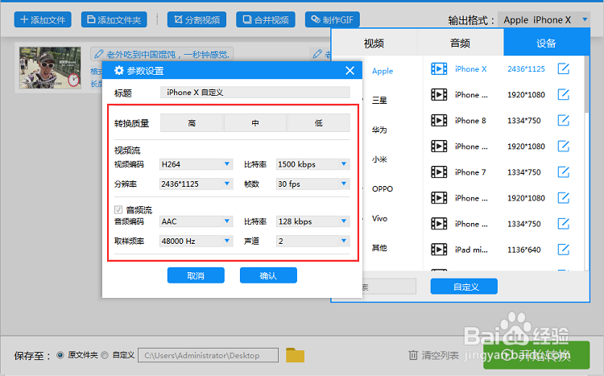The width and height of the screenshot is (604, 376).
Task: Select the 小米 brand category
Action: click(379, 159)
